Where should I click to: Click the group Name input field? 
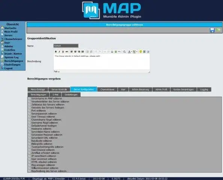[x=66, y=46]
